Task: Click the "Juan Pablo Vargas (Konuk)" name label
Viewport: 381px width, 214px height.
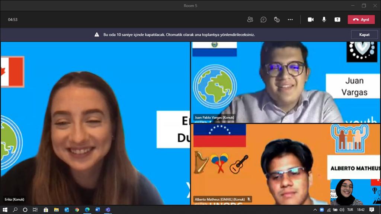Action: tap(214, 117)
